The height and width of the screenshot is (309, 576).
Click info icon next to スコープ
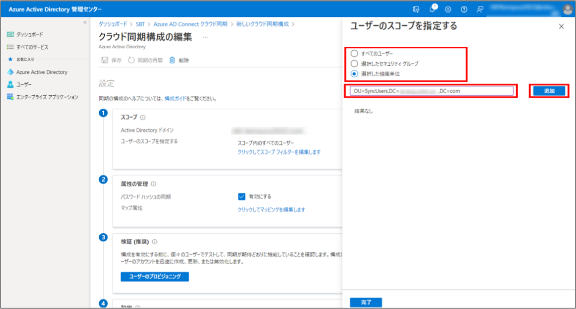pos(143,118)
